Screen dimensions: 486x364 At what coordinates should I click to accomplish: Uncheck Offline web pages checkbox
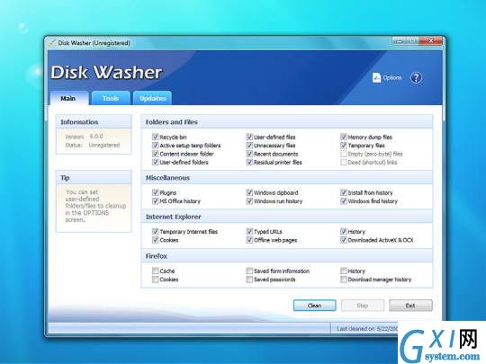coord(249,240)
